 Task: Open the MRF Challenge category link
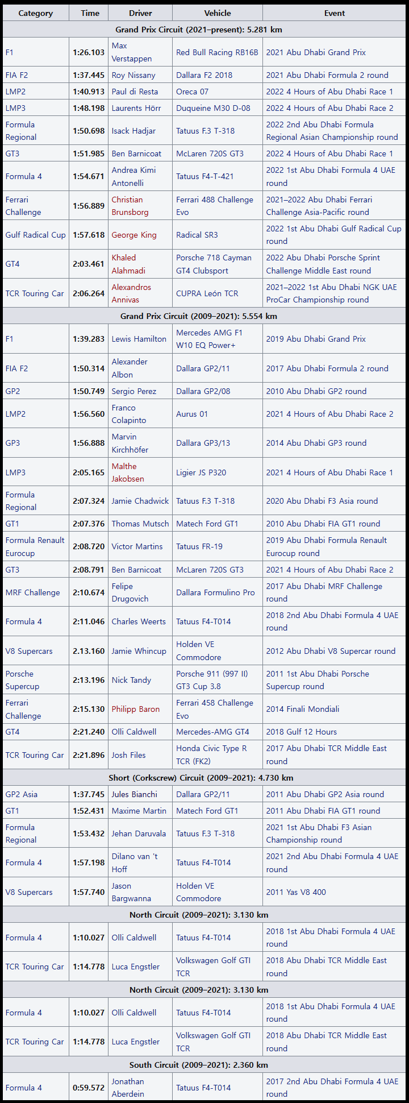click(32, 592)
